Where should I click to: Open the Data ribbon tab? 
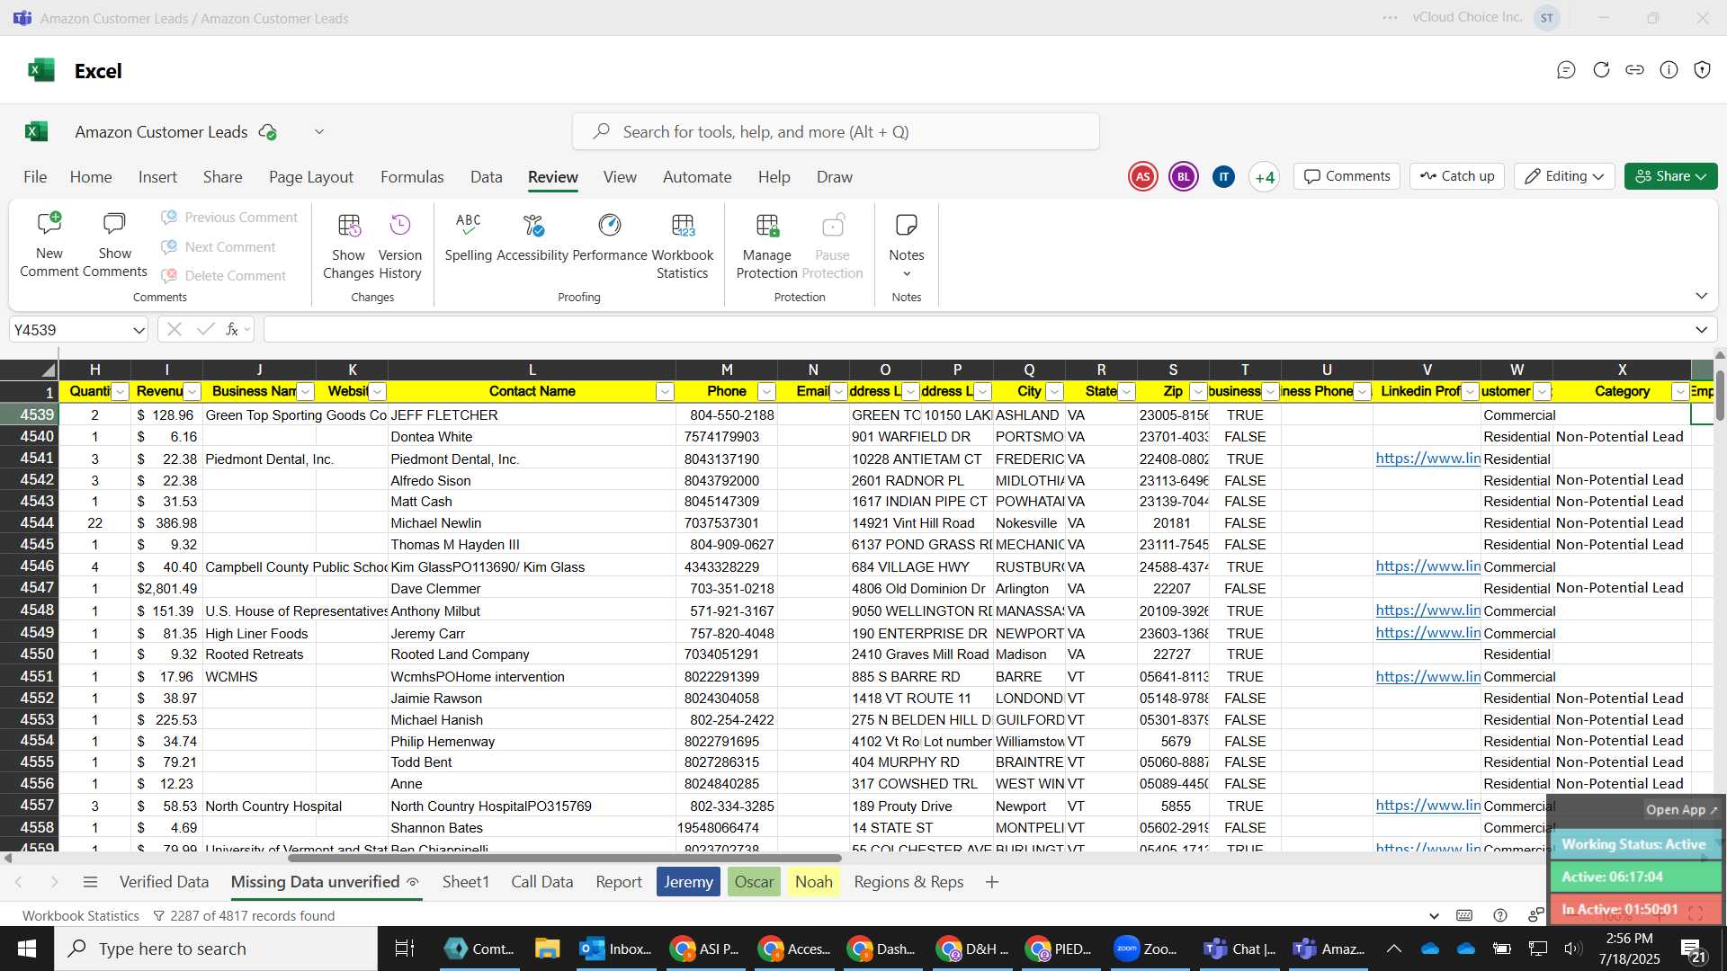point(486,177)
